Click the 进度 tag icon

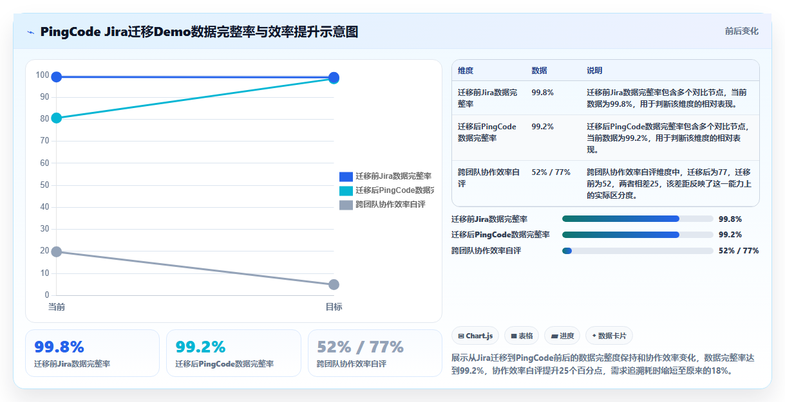pyautogui.click(x=554, y=336)
